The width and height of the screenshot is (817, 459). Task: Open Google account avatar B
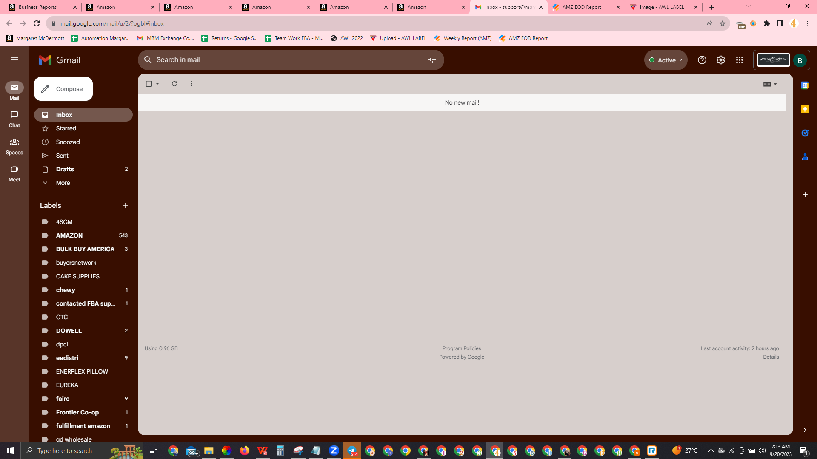click(x=800, y=60)
